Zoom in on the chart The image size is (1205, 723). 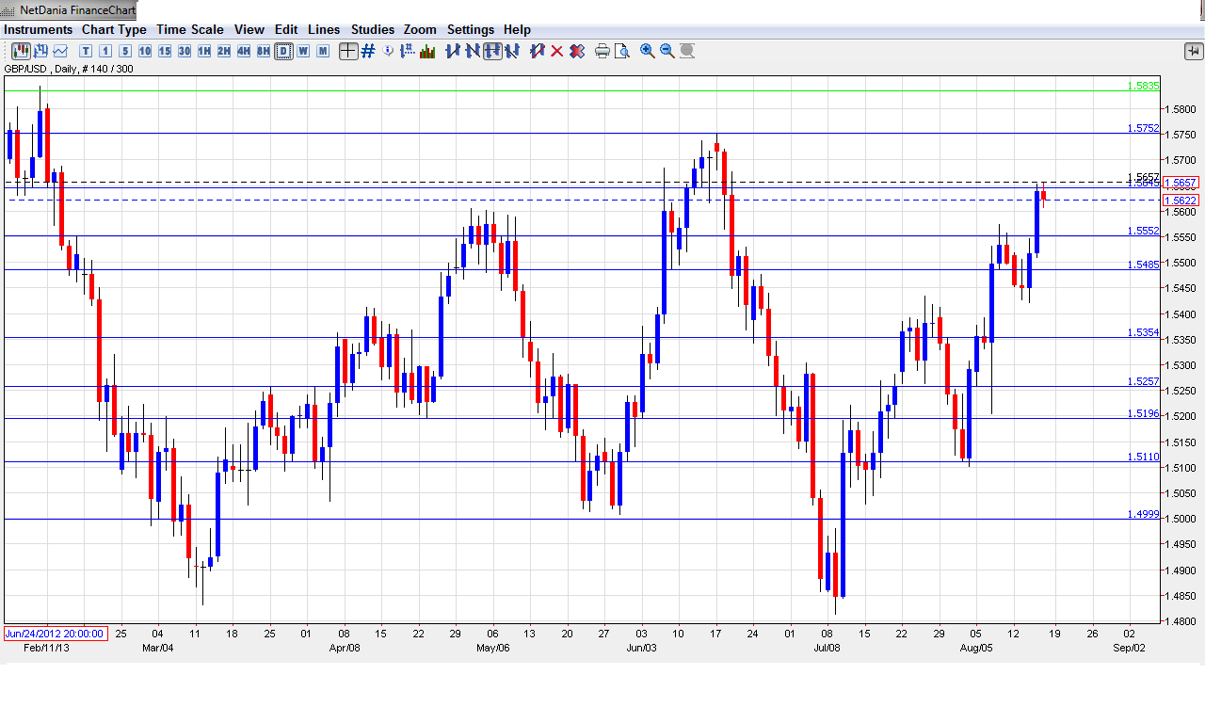pos(648,51)
